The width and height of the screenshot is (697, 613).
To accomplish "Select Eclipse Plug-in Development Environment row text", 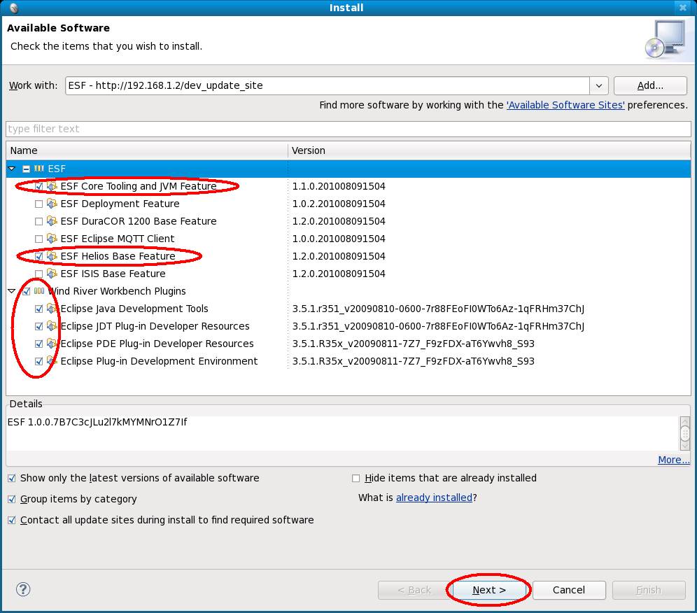I will point(159,361).
